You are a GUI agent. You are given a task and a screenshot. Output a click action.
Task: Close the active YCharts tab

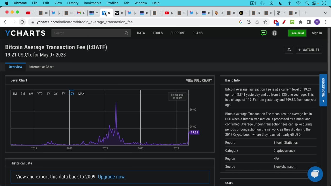tap(109, 13)
